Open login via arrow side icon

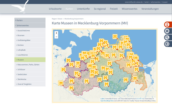coord(168,44)
